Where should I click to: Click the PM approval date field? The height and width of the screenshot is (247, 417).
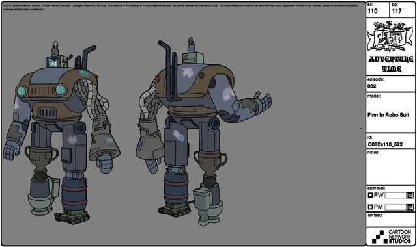click(395, 207)
